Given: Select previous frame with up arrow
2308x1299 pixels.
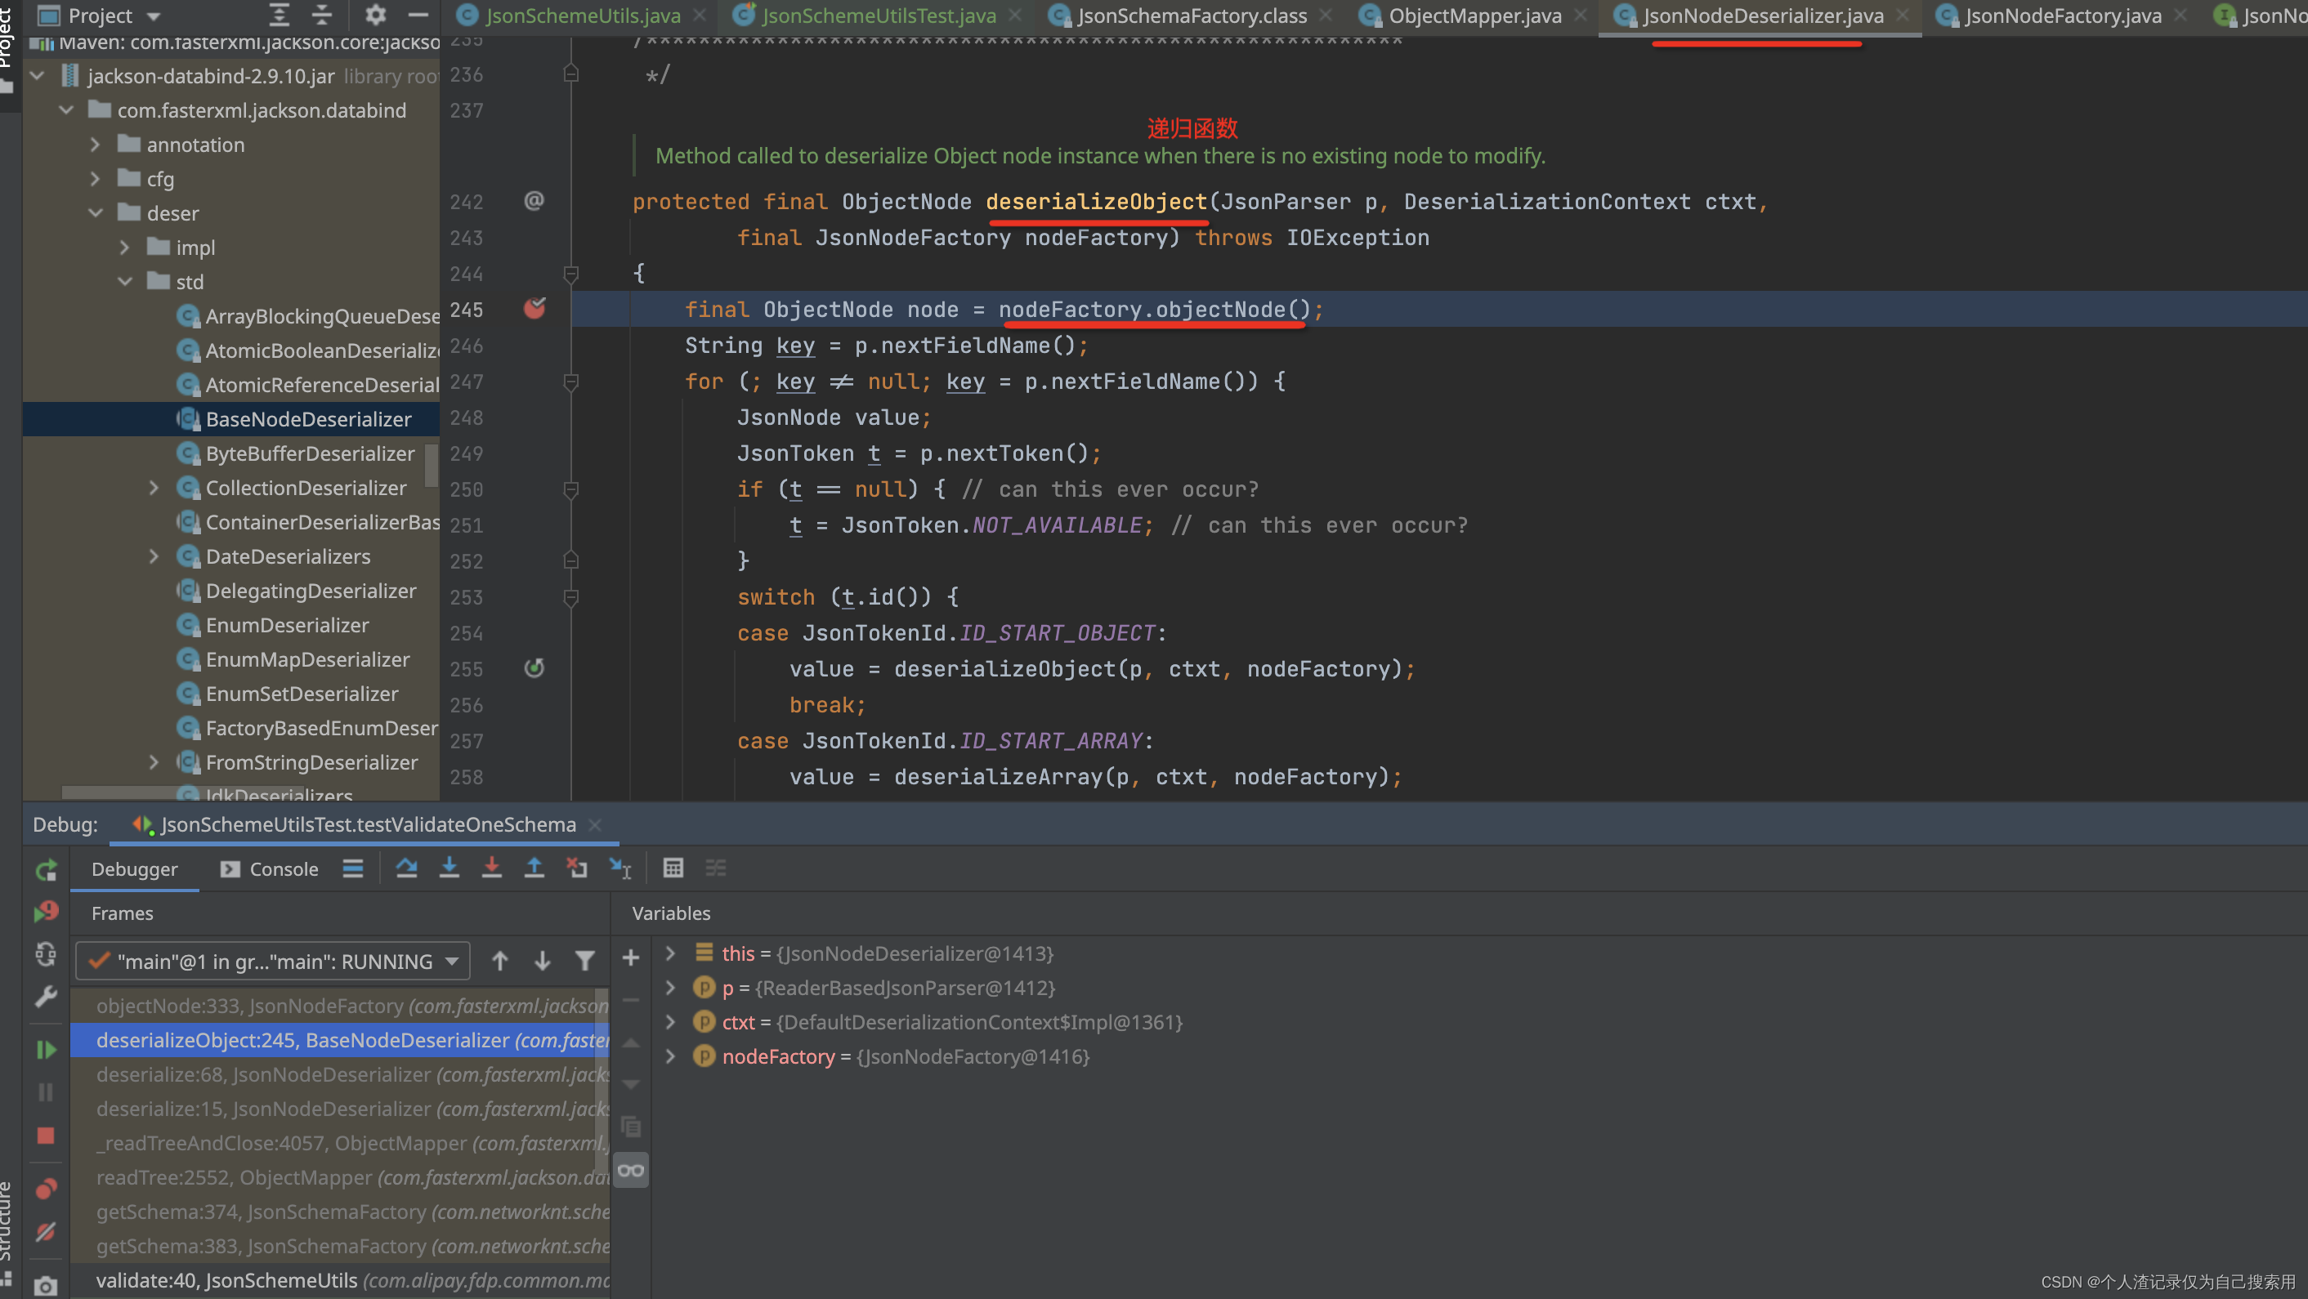Looking at the screenshot, I should point(500,962).
